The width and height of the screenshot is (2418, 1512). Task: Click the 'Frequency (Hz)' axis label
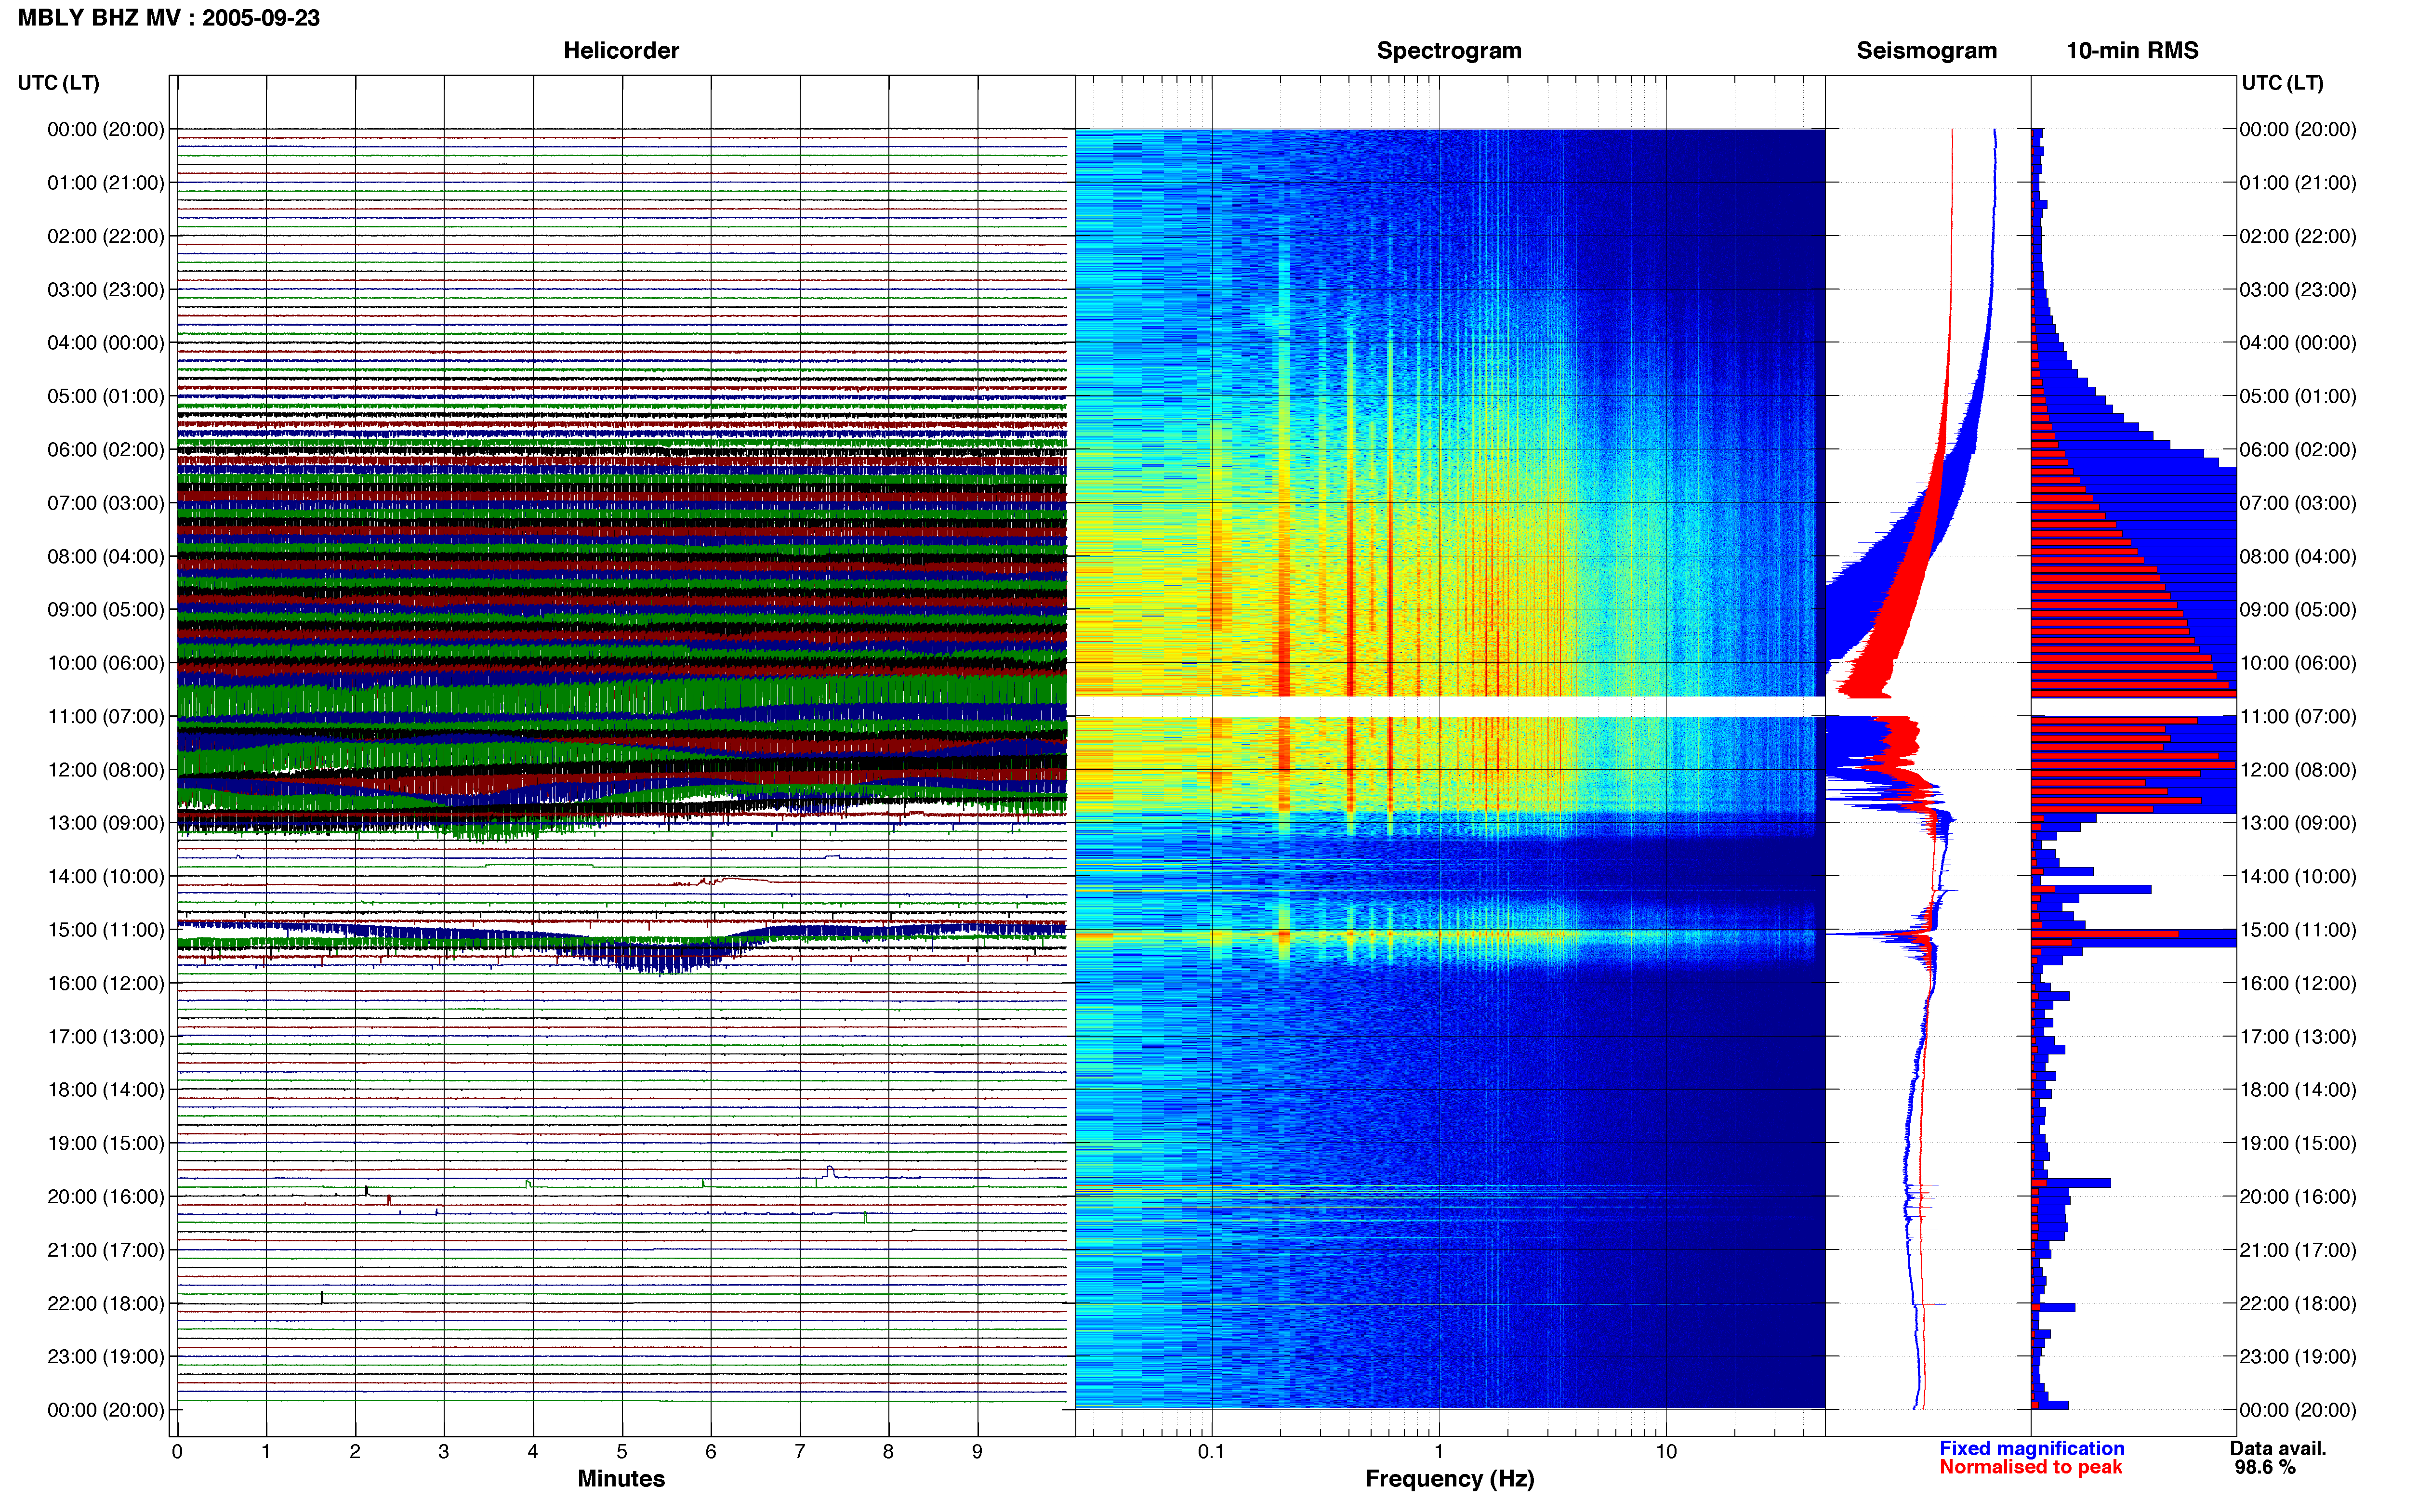pyautogui.click(x=1449, y=1478)
